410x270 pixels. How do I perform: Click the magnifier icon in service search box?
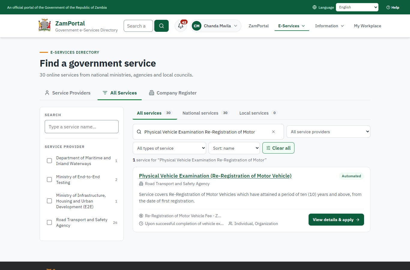click(x=139, y=132)
